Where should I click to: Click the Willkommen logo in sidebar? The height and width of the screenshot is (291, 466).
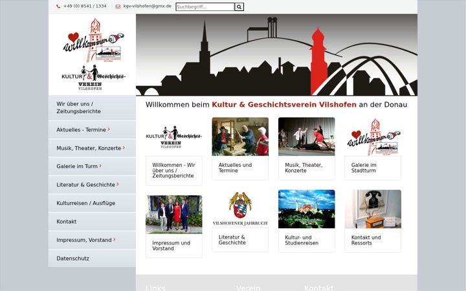[x=94, y=40]
